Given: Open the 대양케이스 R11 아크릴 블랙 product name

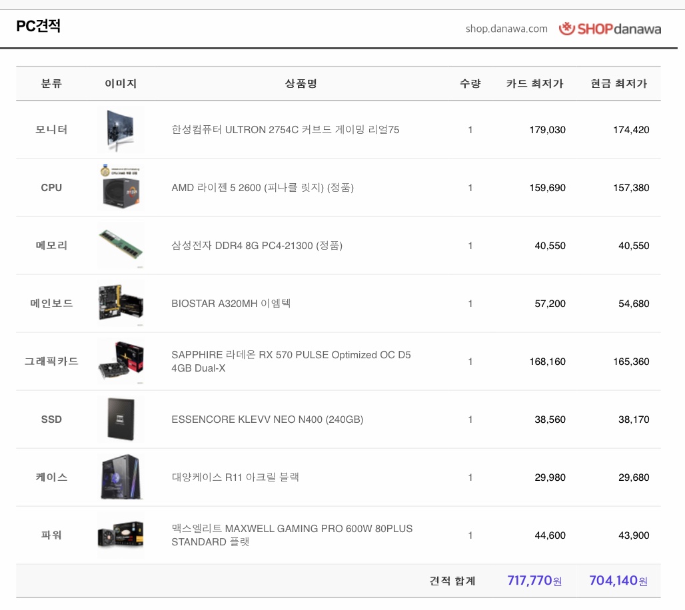Looking at the screenshot, I should pyautogui.click(x=235, y=477).
